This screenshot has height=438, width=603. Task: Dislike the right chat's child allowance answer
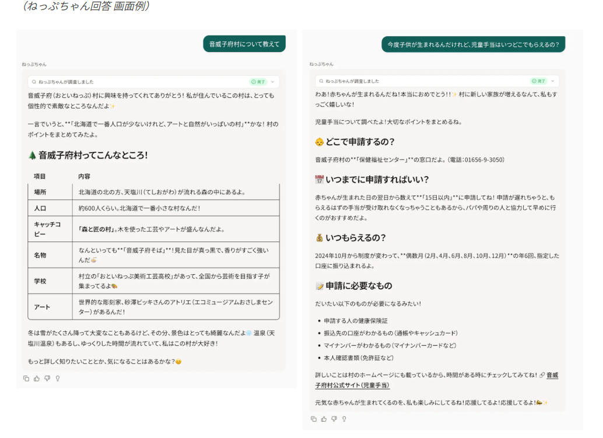coord(334,419)
